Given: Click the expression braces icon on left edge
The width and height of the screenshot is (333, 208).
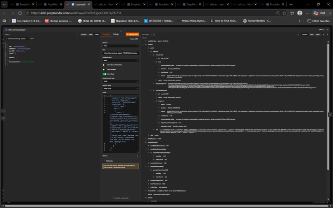Looking at the screenshot, I should (x=3, y=111).
